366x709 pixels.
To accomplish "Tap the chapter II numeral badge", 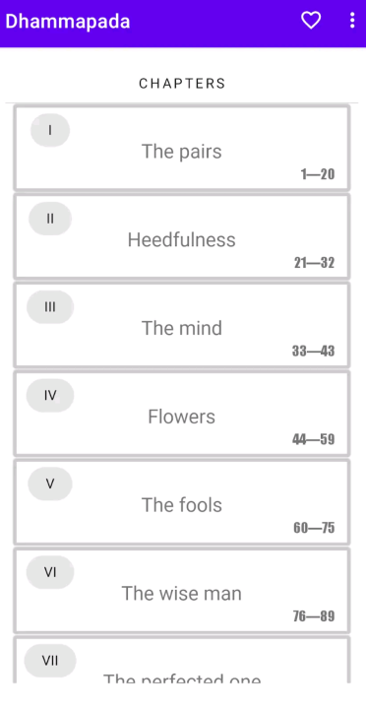I will click(50, 219).
